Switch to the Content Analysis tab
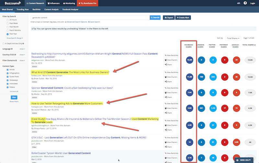This screenshot has width=259, height=163. (x=51, y=9)
